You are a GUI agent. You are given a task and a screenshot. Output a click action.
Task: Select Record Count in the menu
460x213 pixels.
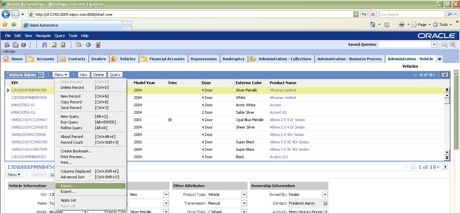click(90, 142)
